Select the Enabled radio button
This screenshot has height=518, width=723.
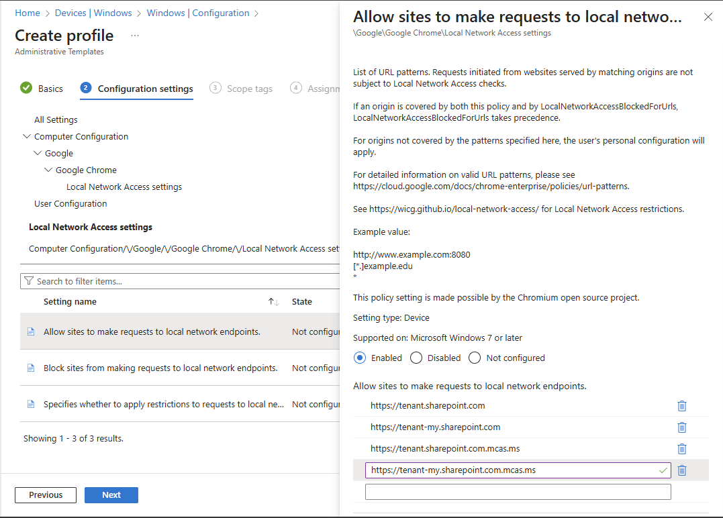coord(360,358)
